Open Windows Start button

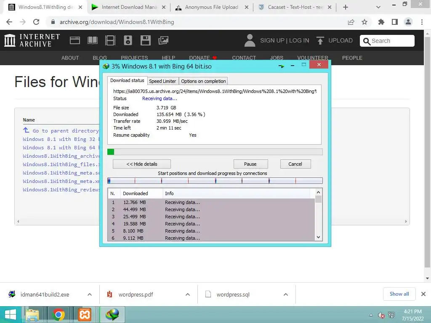11,315
